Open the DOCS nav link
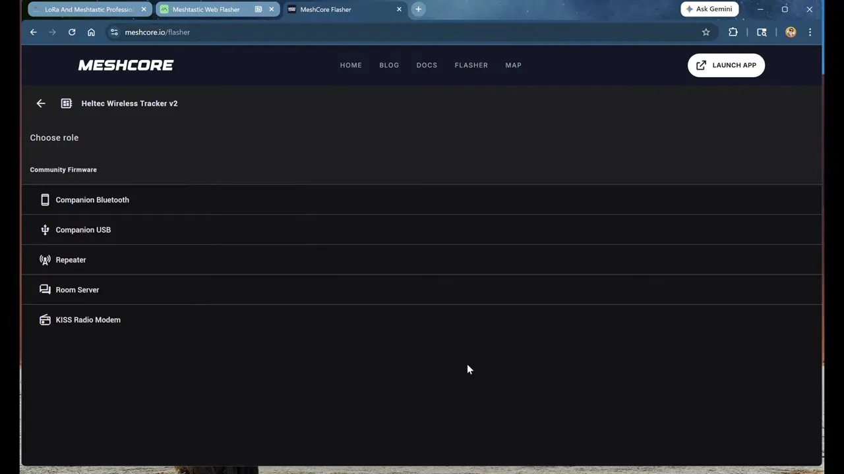The height and width of the screenshot is (474, 844). coord(427,65)
